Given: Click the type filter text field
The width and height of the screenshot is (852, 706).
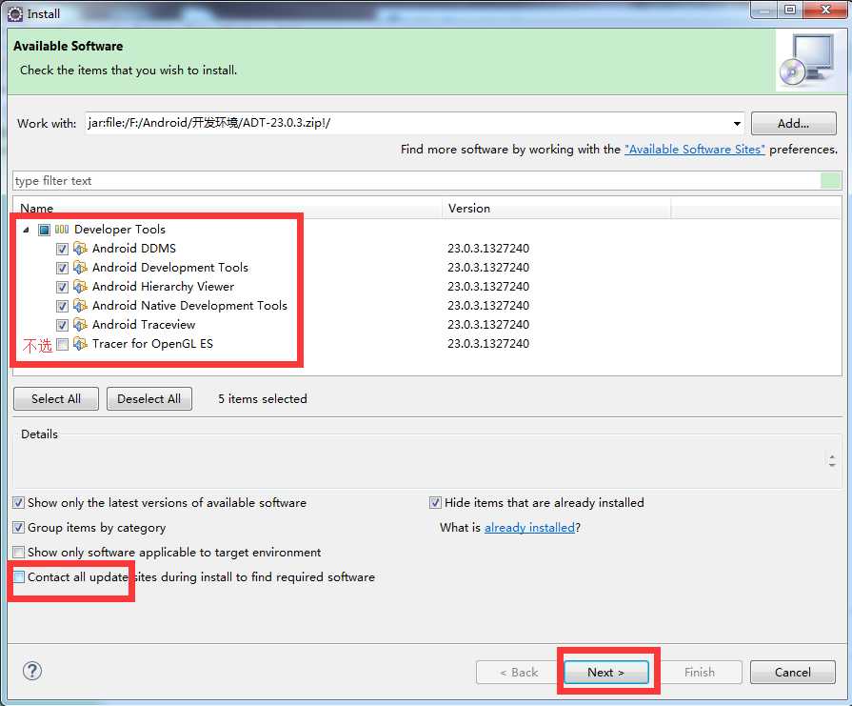Looking at the screenshot, I should pyautogui.click(x=416, y=181).
